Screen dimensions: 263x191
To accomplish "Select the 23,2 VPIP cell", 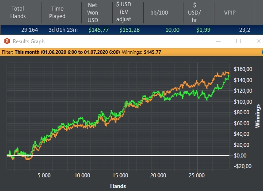I will pos(244,30).
